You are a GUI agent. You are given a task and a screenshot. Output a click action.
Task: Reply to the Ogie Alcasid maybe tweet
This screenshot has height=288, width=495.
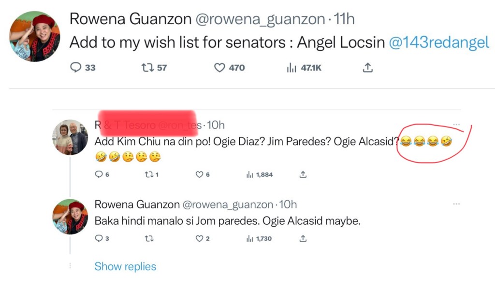[99, 238]
